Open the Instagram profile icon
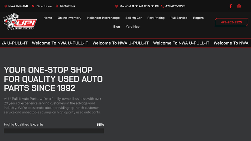The width and height of the screenshot is (251, 141). (x=239, y=6)
